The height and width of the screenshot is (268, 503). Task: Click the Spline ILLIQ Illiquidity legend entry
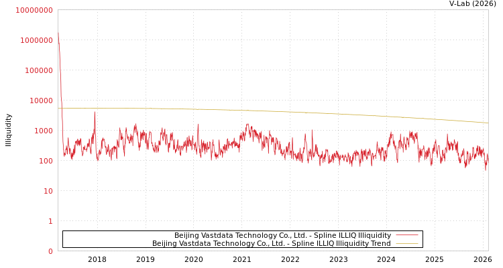[282, 235]
